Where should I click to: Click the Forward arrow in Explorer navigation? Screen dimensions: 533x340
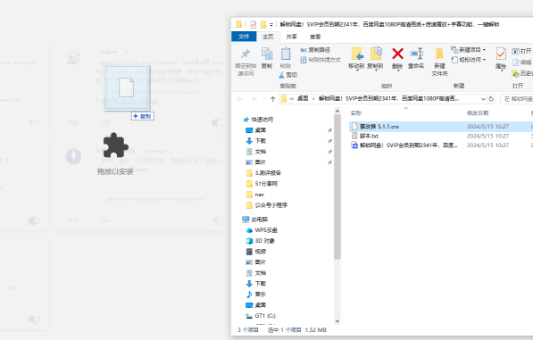tap(254, 99)
